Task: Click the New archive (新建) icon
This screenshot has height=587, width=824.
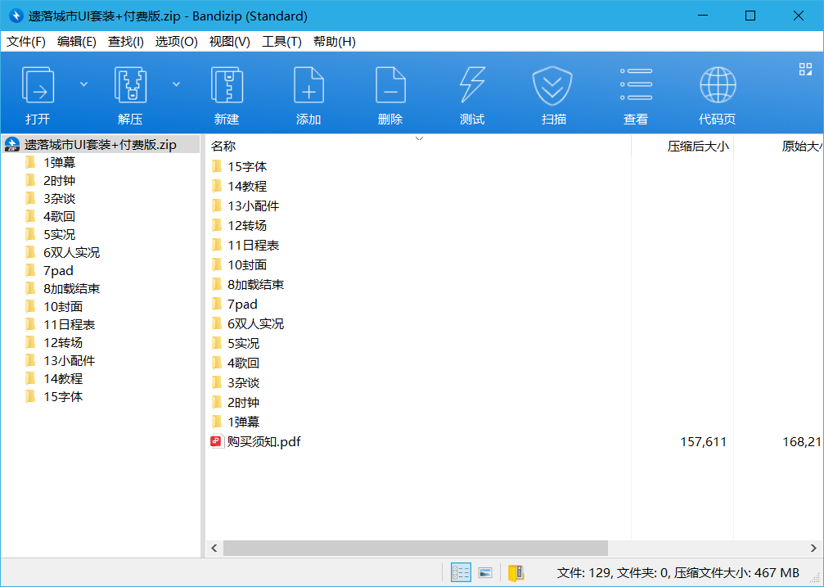Action: 227,84
